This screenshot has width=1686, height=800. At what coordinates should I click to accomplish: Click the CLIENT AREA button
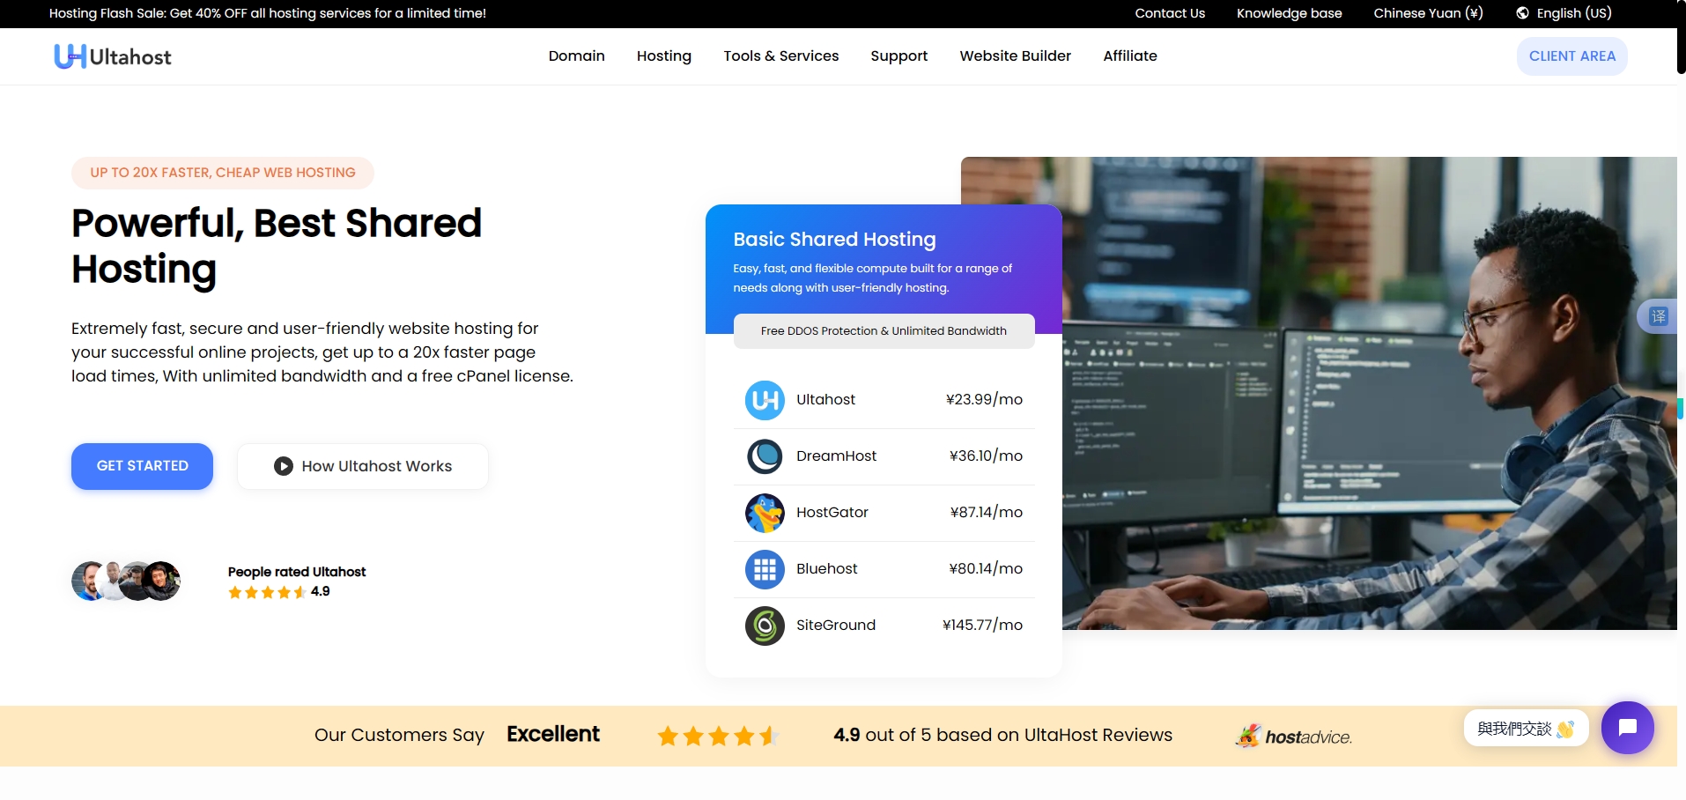[x=1571, y=56]
